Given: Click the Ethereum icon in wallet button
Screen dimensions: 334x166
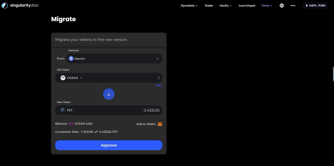Looking at the screenshot, I should click(x=307, y=6).
